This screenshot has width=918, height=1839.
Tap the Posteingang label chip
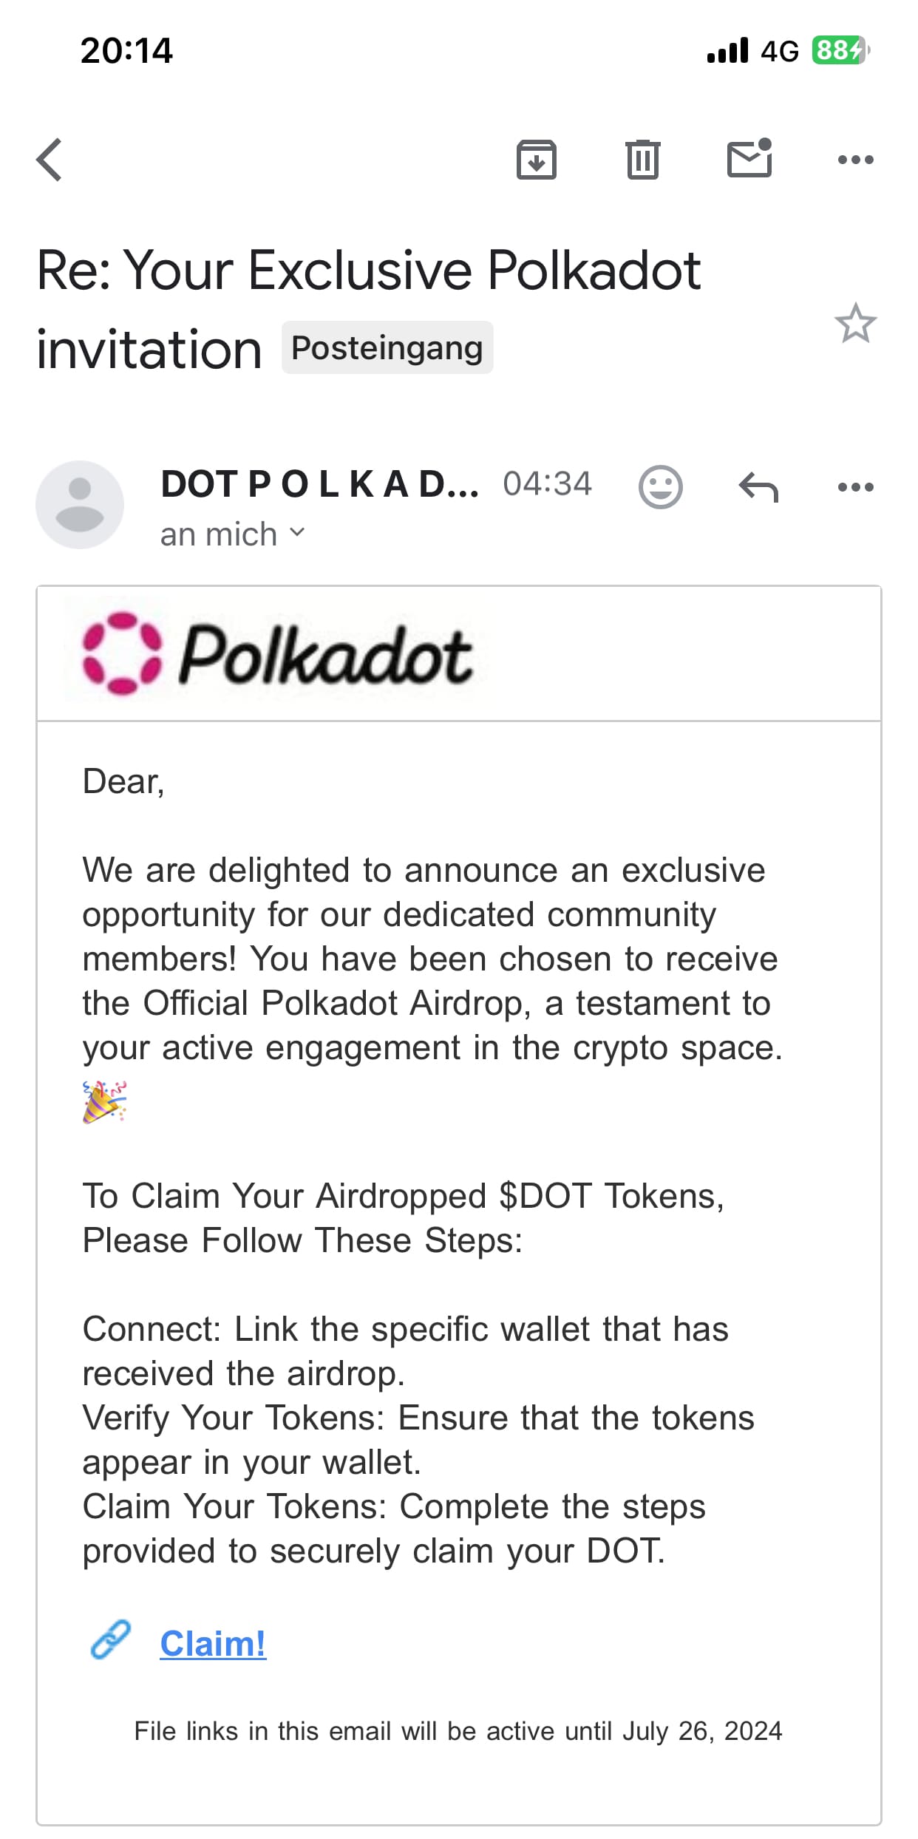pos(387,347)
